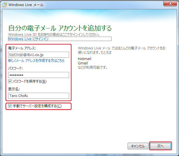
Task: Click the キャンセル button
Action: pos(138,146)
